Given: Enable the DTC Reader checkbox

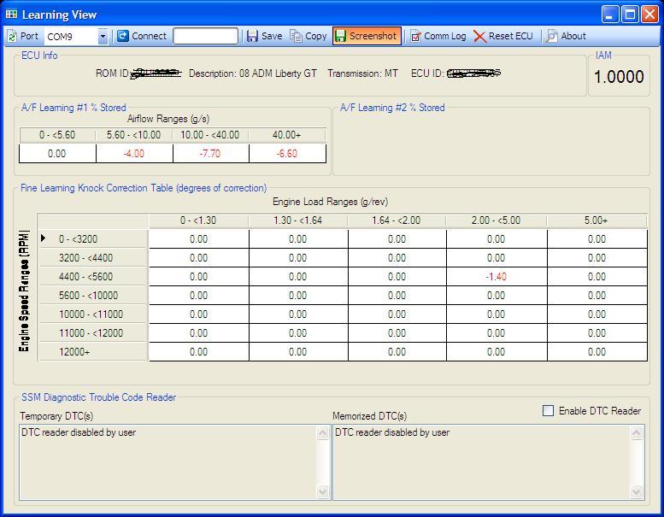Looking at the screenshot, I should (548, 411).
